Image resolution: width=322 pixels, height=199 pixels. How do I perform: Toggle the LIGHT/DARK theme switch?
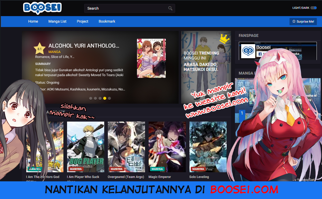point(313,8)
